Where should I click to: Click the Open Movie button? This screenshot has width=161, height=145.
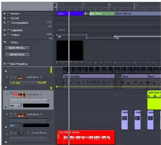point(17,48)
